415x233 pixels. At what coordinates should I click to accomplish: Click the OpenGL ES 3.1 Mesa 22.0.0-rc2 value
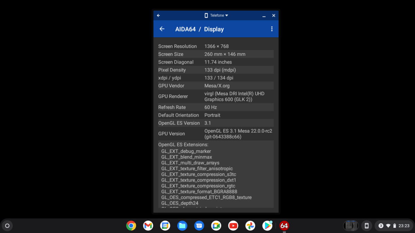(x=238, y=134)
